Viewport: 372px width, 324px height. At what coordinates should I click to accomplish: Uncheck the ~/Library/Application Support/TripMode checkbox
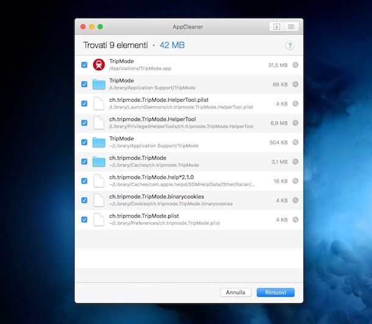tap(84, 143)
